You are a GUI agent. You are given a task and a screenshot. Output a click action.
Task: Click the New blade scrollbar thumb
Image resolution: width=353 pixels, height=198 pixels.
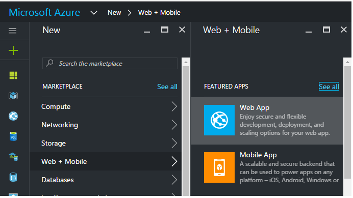(186, 131)
